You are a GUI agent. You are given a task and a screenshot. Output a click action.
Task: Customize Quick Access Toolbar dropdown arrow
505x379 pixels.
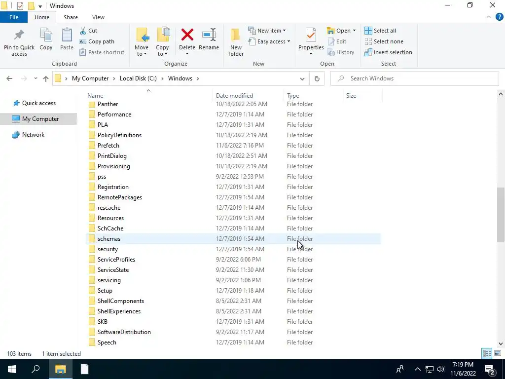(40, 6)
